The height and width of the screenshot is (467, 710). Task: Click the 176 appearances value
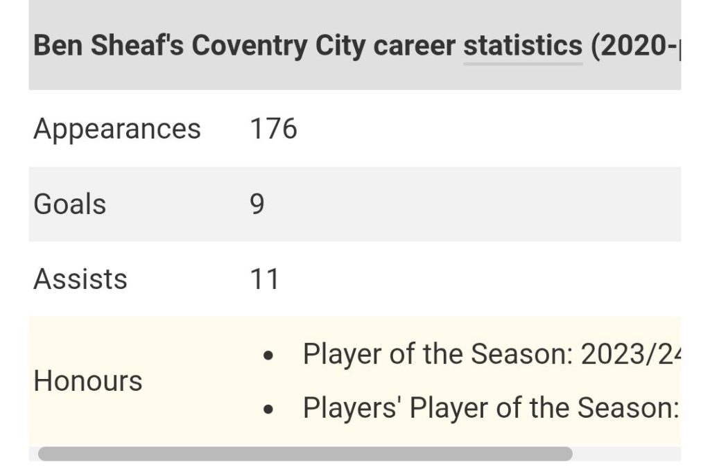point(273,129)
